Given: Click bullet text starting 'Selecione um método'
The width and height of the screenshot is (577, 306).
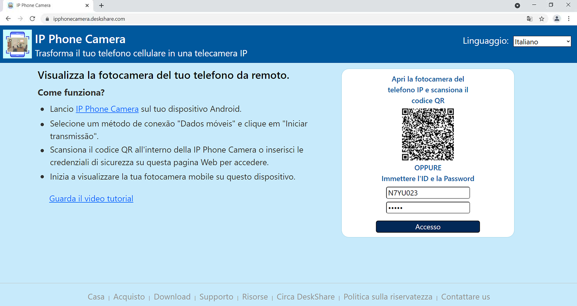Looking at the screenshot, I should pyautogui.click(x=179, y=130).
